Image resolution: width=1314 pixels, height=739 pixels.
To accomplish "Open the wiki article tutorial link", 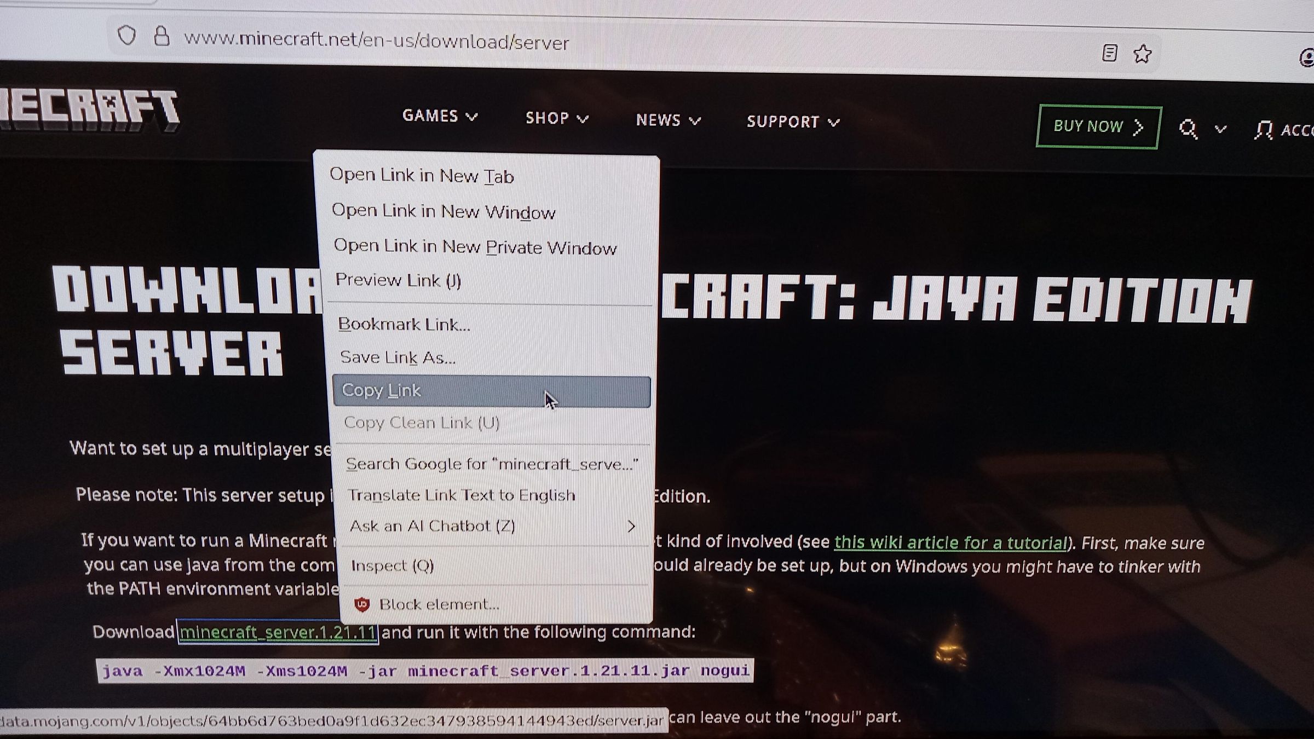I will [951, 542].
